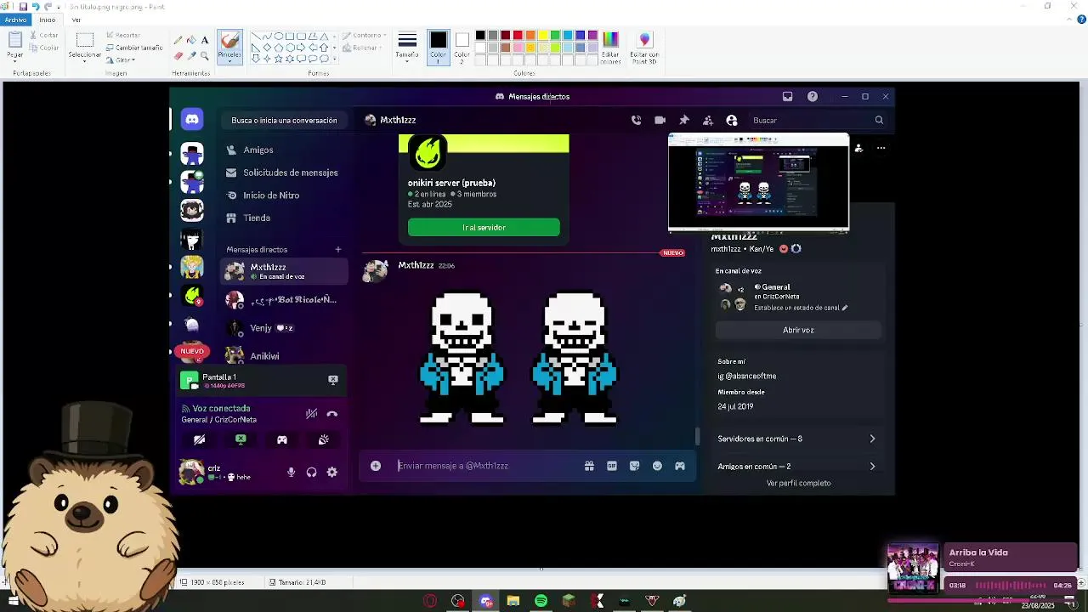This screenshot has height=612, width=1088.
Task: Click the stop screen share icon by Pantalla 1
Action: pyautogui.click(x=333, y=380)
